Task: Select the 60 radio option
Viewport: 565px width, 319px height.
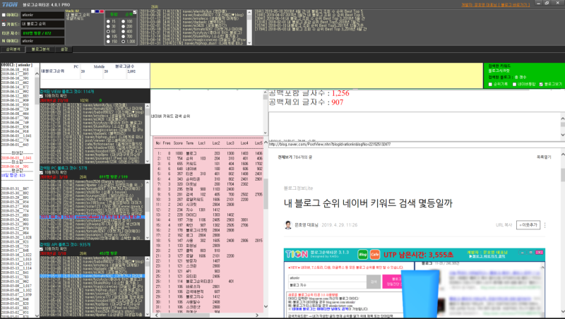Action: [x=108, y=32]
